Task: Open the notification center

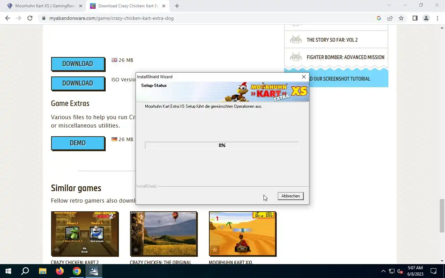Action: (x=434, y=271)
